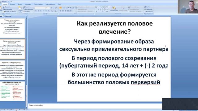Create a new slide with Создать слайд

tap(20, 10)
